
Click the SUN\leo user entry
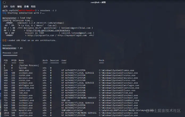66,100
